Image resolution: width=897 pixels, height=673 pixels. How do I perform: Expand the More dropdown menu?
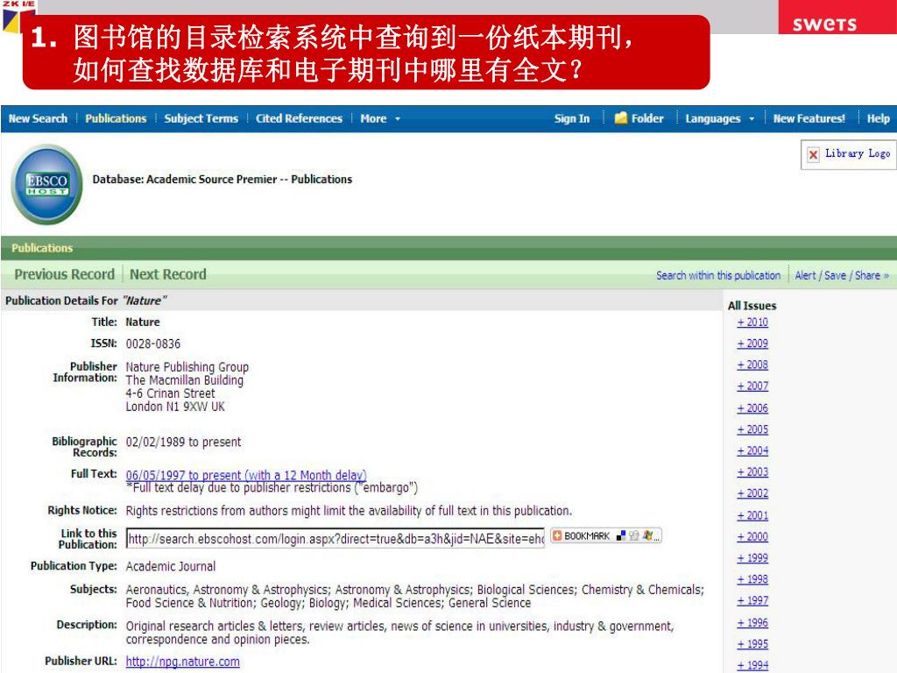point(380,118)
